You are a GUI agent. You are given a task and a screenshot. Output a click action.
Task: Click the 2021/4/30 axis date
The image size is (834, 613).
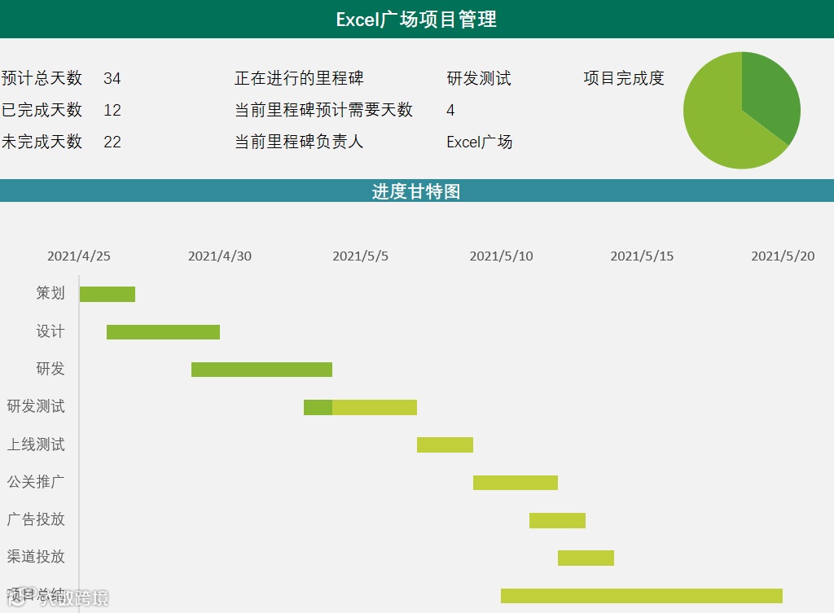(x=220, y=256)
